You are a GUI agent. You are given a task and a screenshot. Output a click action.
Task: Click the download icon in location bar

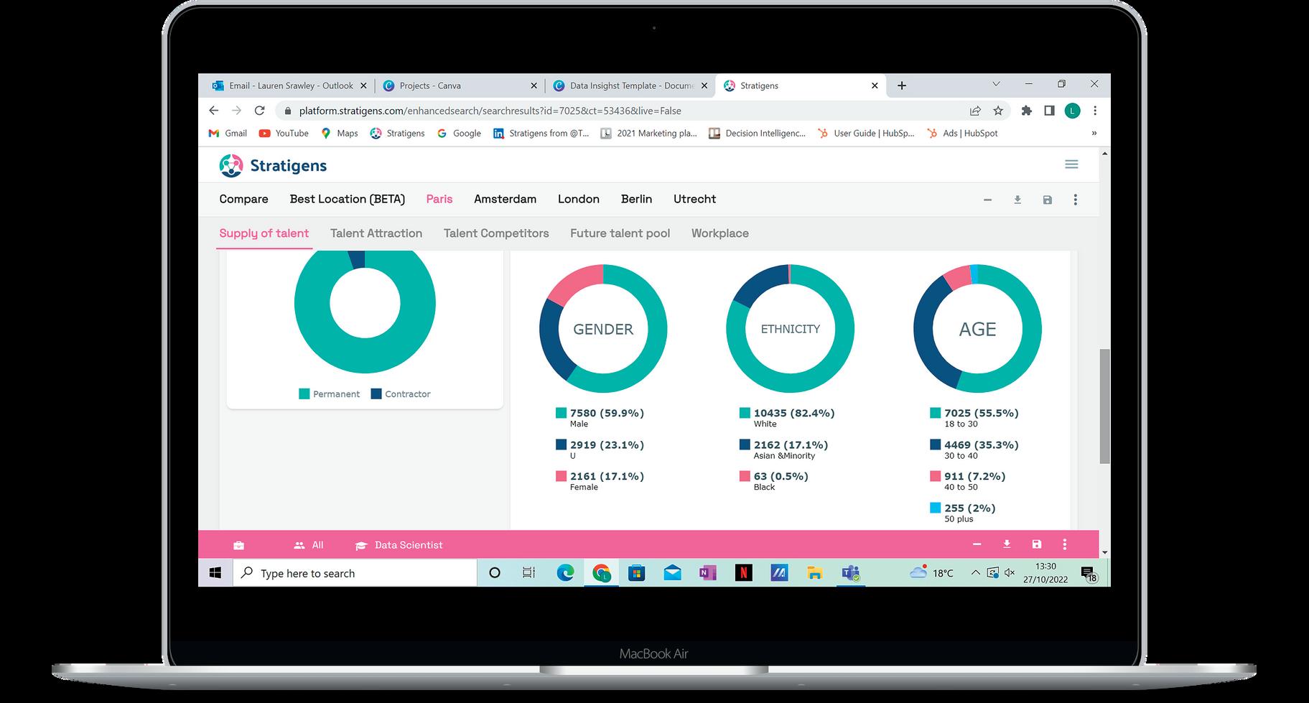click(x=1017, y=200)
